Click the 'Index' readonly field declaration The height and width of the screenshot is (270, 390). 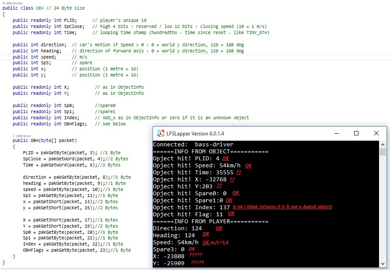(46, 118)
